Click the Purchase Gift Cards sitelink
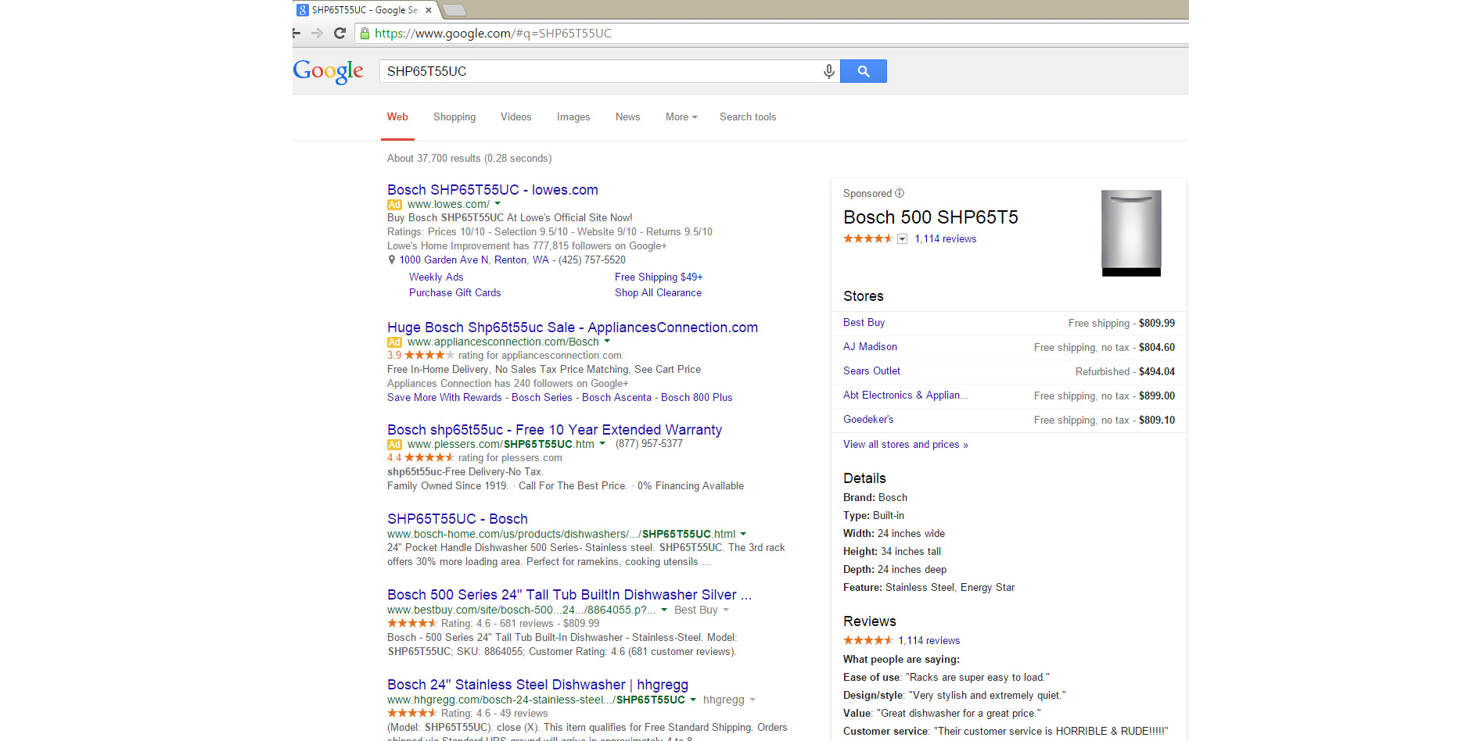 click(455, 293)
